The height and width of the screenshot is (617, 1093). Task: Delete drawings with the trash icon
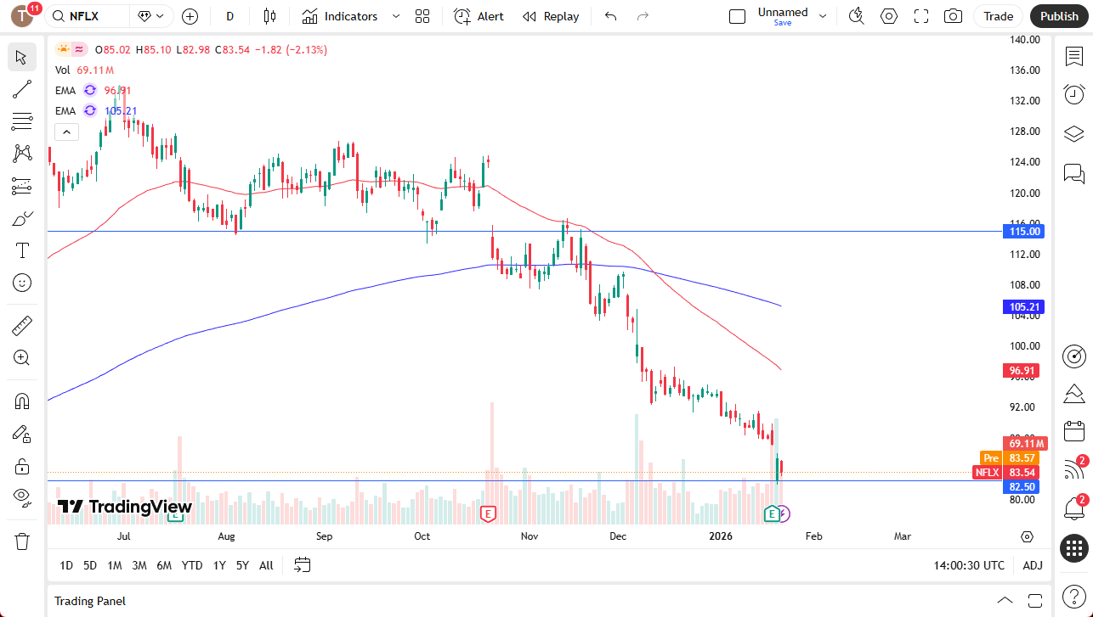click(22, 541)
